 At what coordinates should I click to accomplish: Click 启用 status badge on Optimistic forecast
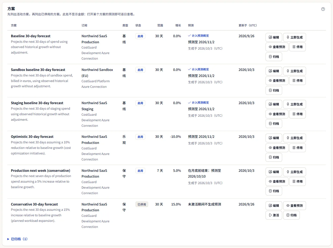coord(140,137)
